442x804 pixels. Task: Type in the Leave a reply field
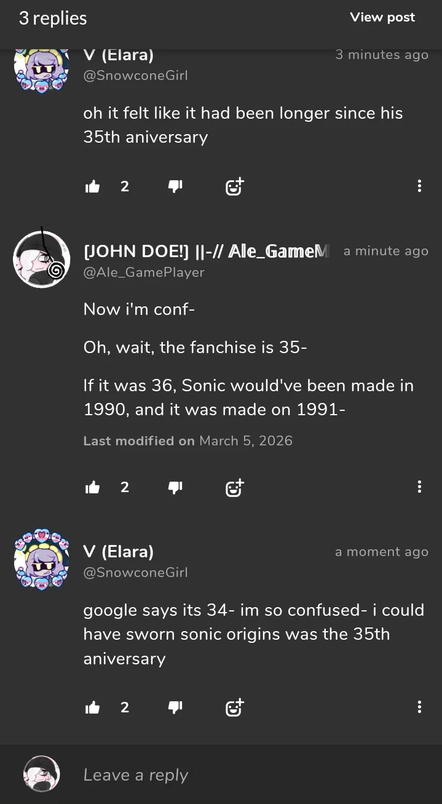tap(246, 775)
